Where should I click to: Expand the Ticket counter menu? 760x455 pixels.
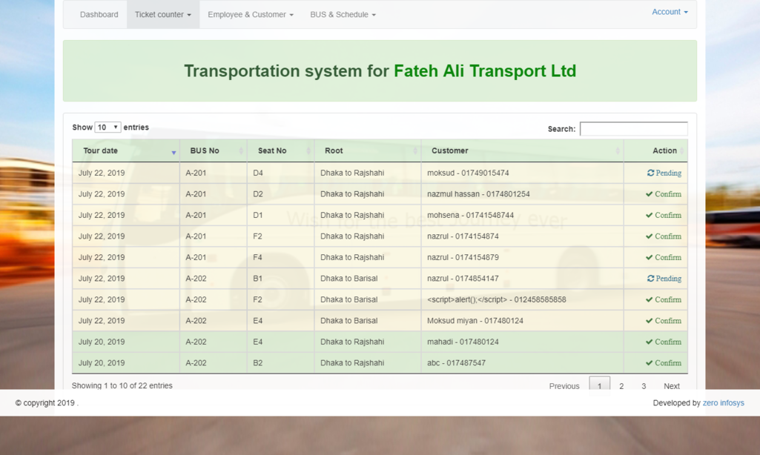[162, 15]
